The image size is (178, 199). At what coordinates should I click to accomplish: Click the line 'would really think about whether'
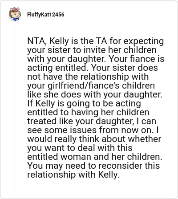[x=94, y=139]
